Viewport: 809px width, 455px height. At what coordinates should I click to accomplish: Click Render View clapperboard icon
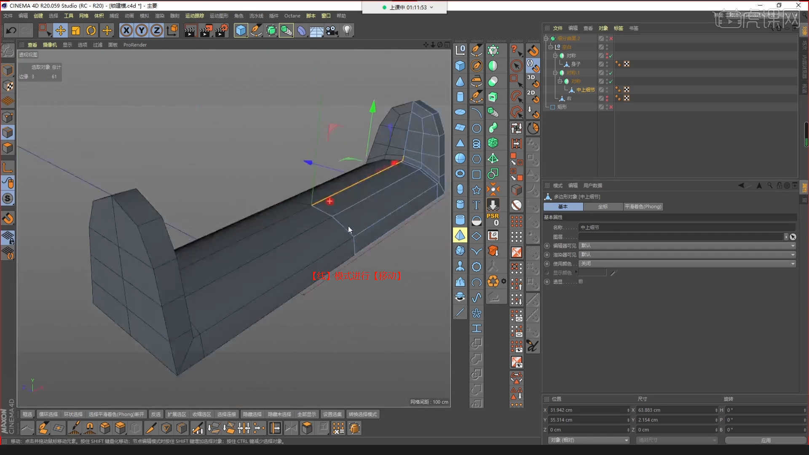point(190,30)
